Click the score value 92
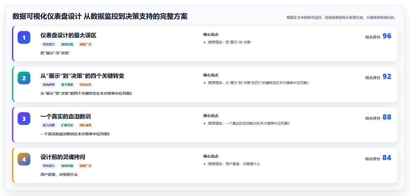Screen dimensions: 410x196 click(x=387, y=77)
